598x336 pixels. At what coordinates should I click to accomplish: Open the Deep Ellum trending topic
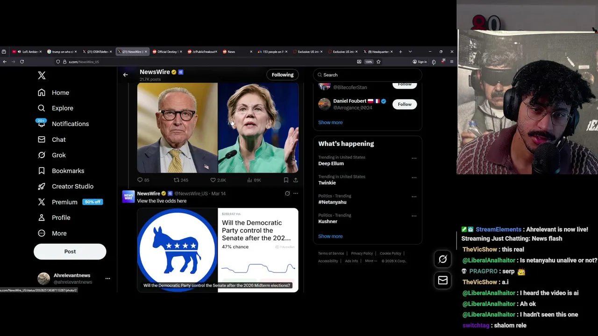[x=331, y=163]
